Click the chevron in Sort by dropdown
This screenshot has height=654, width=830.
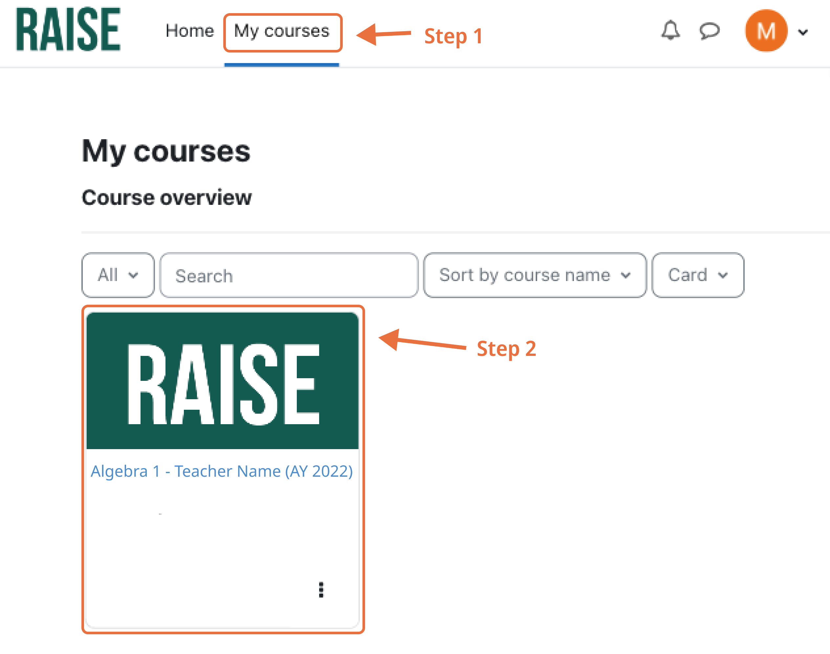point(625,275)
